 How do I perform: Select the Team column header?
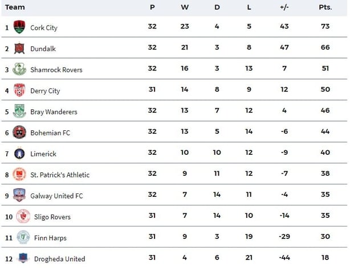tap(15, 7)
